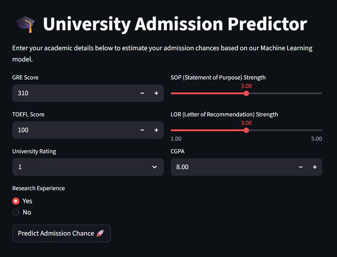Select No for Research Experience
337x257 pixels.
coord(16,212)
